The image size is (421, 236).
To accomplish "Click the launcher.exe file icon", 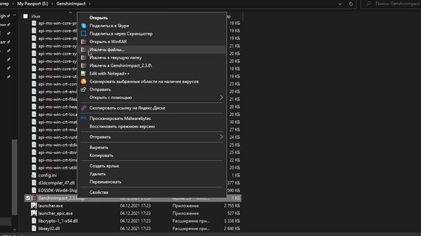I will (34, 205).
